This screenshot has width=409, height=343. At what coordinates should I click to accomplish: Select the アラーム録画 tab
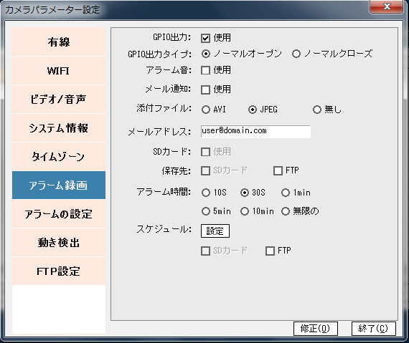pyautogui.click(x=59, y=185)
